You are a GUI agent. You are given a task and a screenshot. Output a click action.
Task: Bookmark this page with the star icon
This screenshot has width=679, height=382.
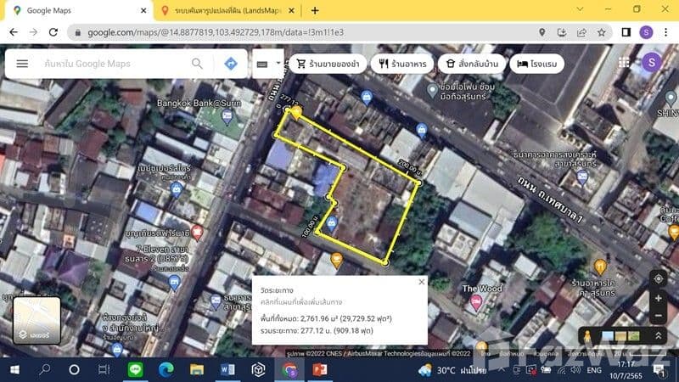coord(601,32)
